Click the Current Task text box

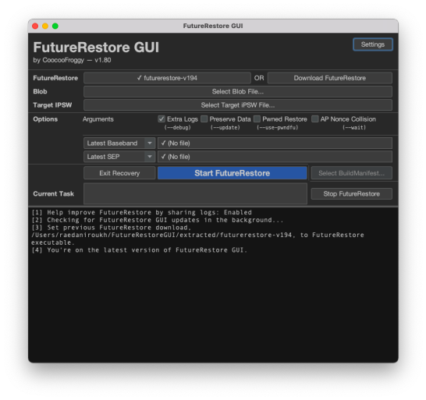tap(195, 193)
